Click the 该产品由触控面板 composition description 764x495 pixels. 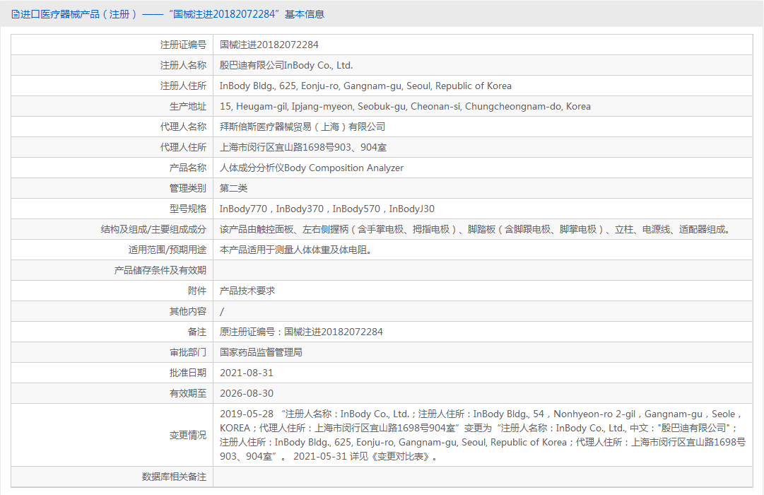pyautogui.click(x=476, y=229)
